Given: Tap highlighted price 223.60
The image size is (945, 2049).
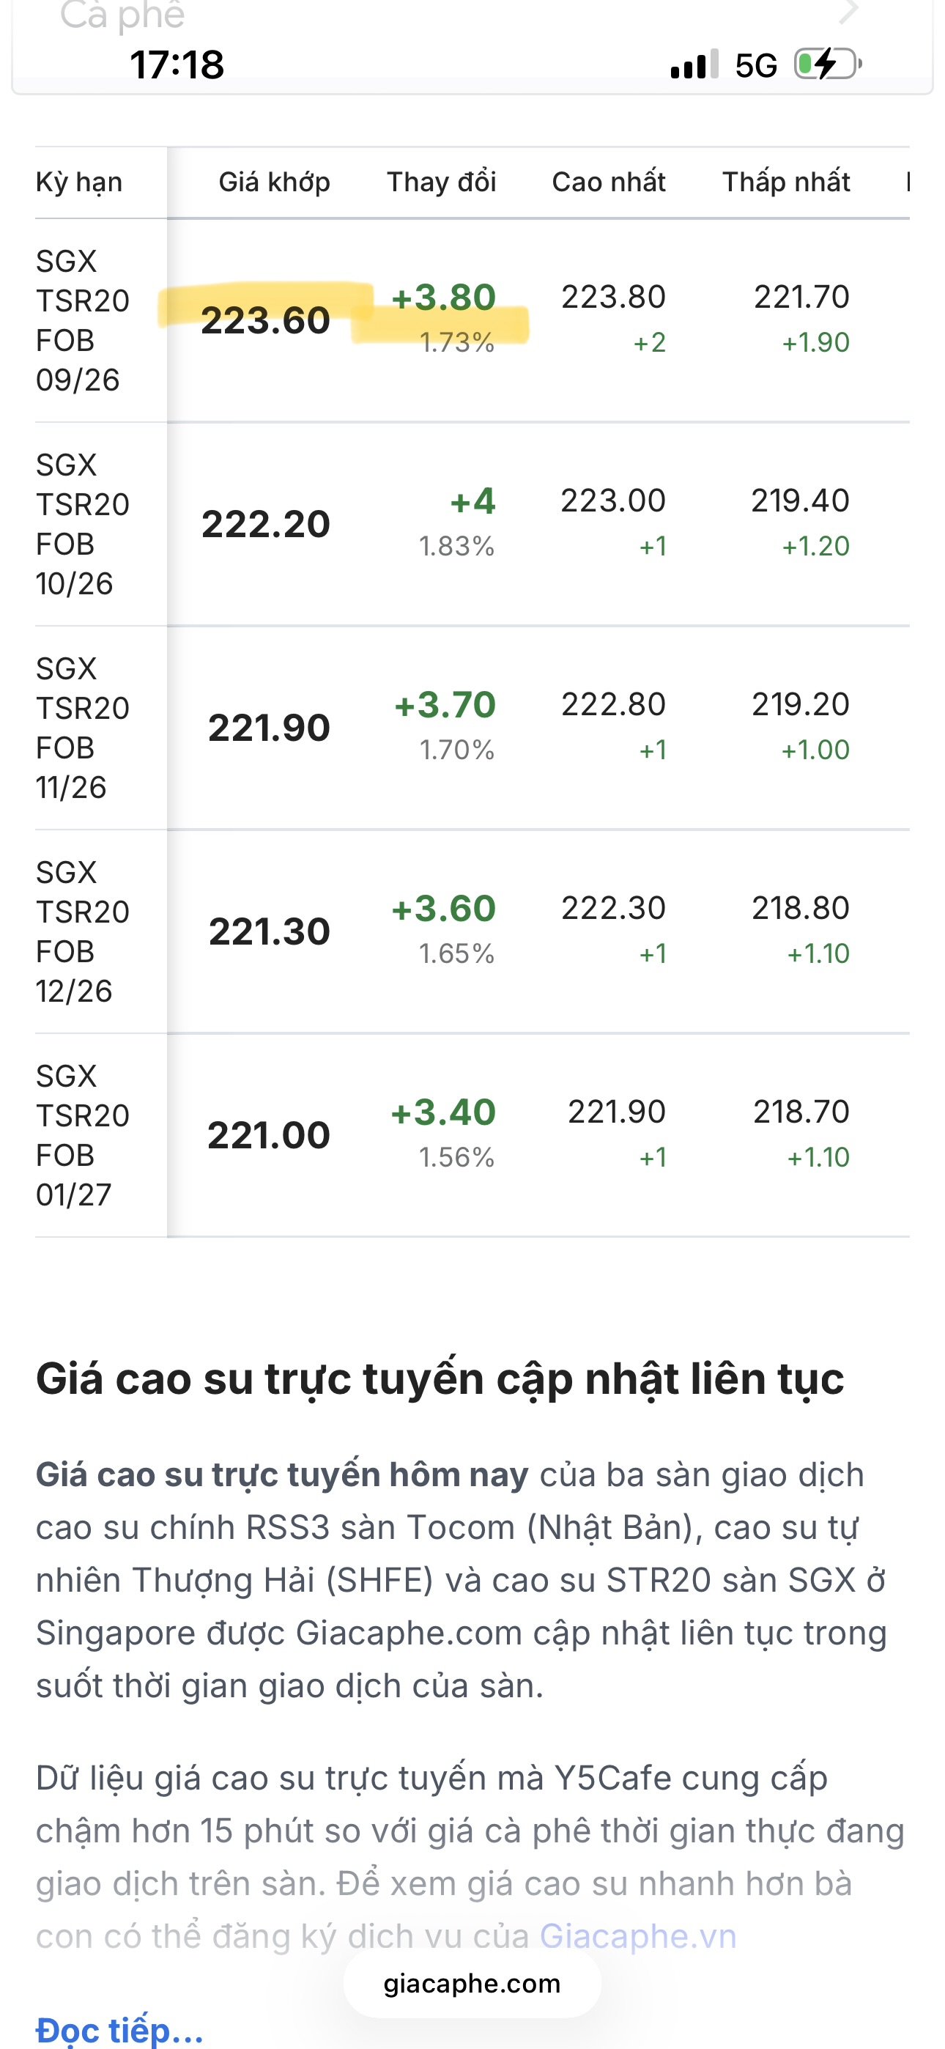Looking at the screenshot, I should [x=265, y=320].
